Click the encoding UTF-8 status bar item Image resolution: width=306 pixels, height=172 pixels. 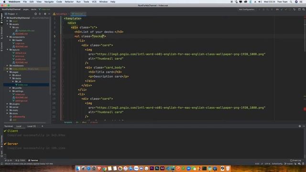[267, 164]
